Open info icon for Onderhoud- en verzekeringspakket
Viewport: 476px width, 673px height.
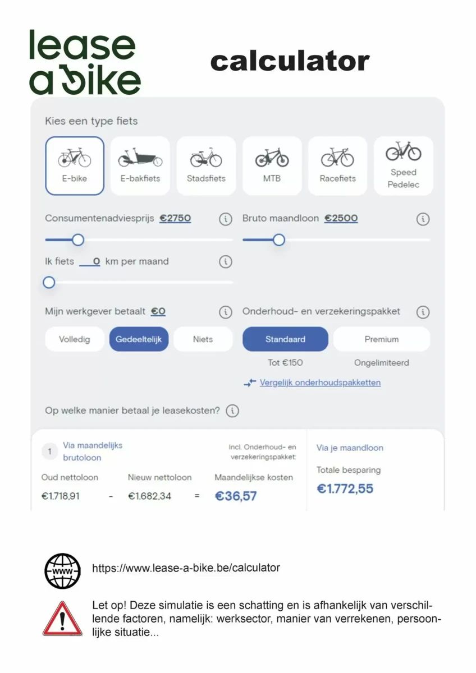tap(423, 312)
